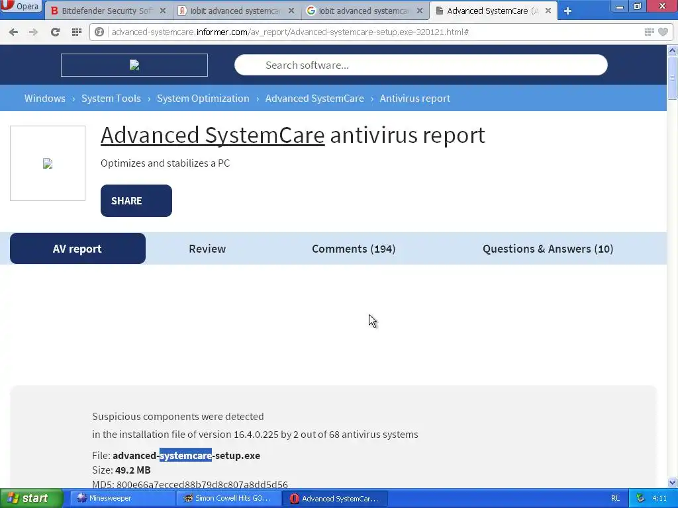Open Questions & Answers (10) tab

point(548,249)
